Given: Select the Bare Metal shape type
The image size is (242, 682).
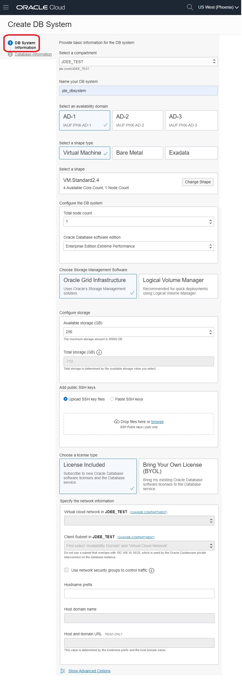Looking at the screenshot, I should 137,153.
